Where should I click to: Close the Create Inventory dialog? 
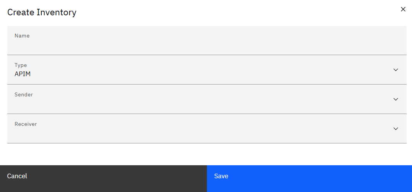point(403,9)
